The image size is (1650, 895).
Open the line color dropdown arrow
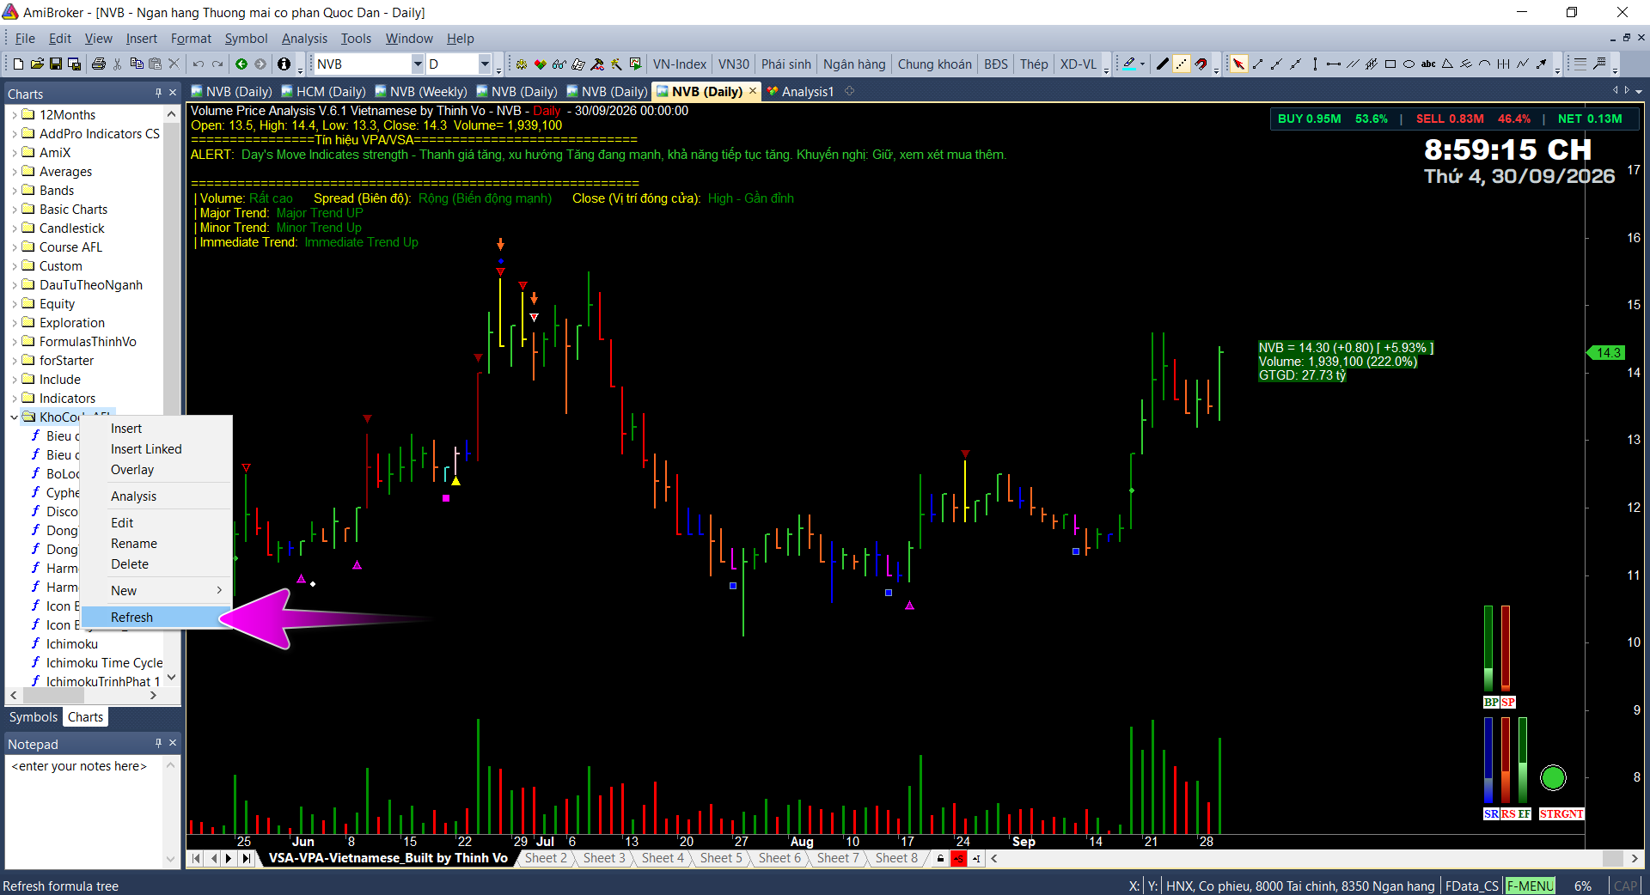point(1142,64)
